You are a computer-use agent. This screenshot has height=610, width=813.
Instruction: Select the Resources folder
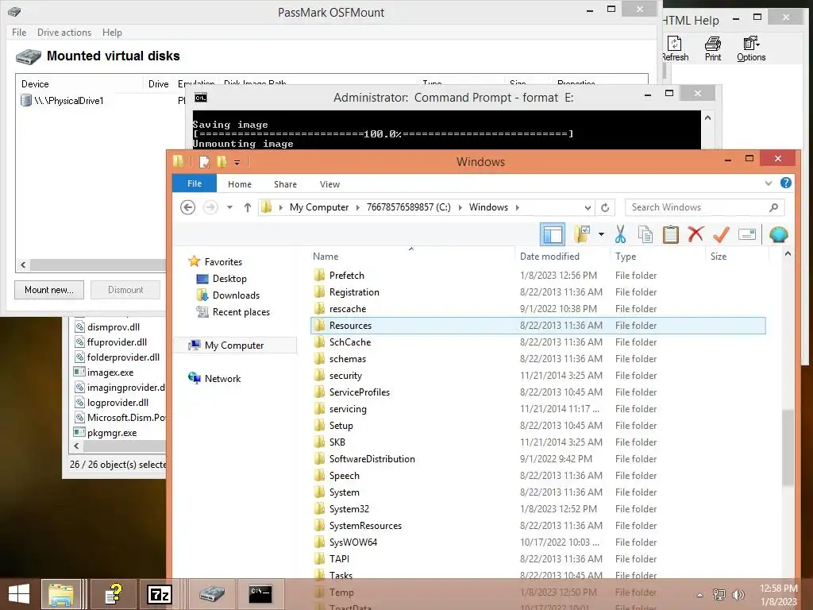tap(538, 325)
